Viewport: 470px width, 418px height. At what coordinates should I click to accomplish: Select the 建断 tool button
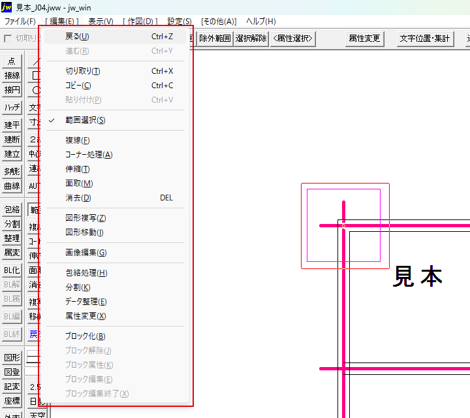click(x=12, y=139)
